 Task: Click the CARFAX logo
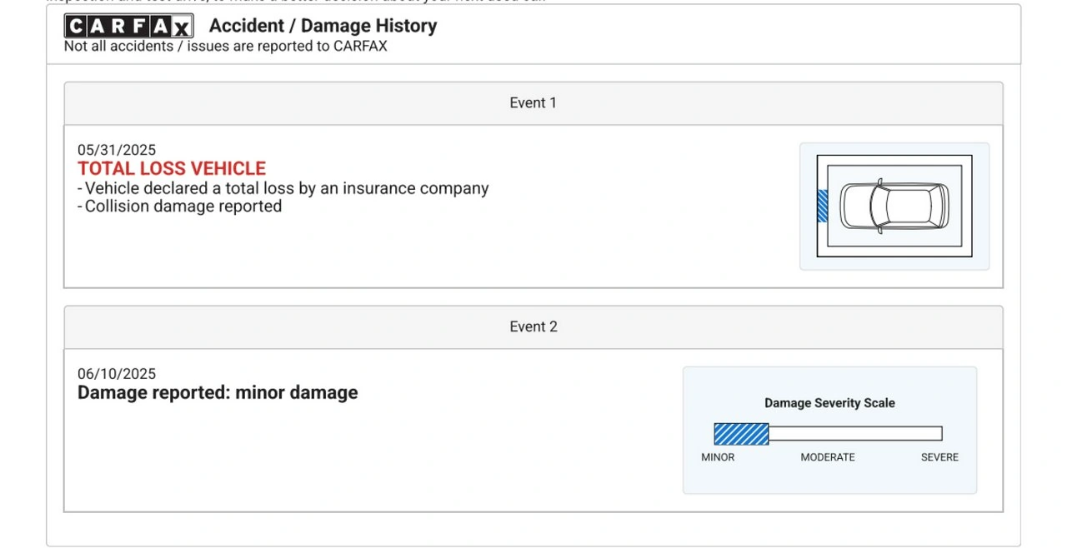pos(128,26)
